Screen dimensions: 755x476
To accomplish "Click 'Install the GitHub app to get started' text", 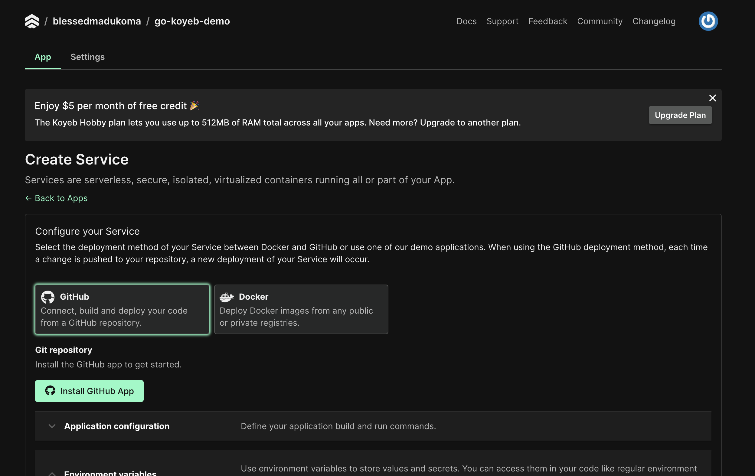I will (108, 365).
